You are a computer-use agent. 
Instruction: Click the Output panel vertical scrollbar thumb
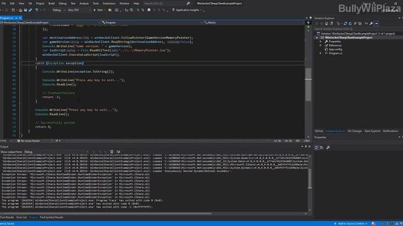tap(310, 178)
